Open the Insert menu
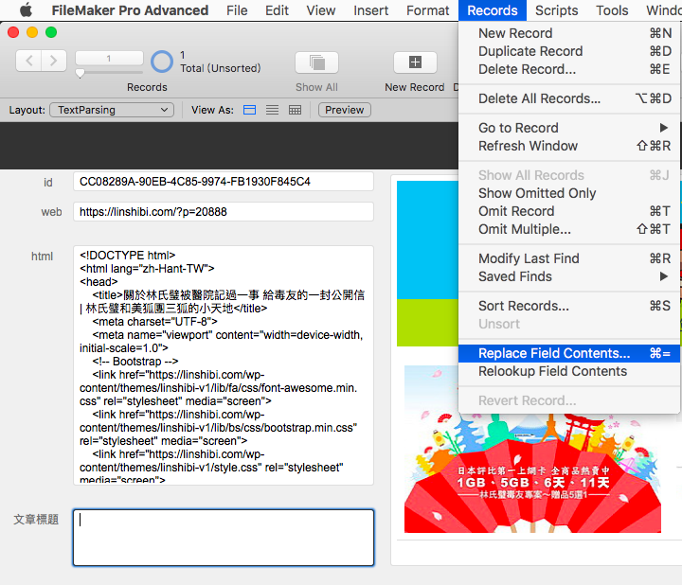This screenshot has width=682, height=585. click(x=370, y=10)
